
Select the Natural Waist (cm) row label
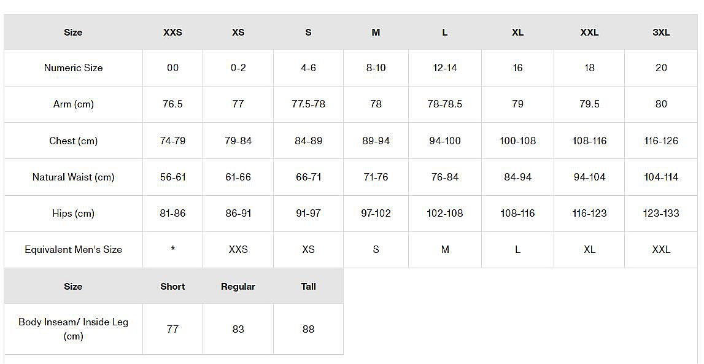[x=73, y=177]
